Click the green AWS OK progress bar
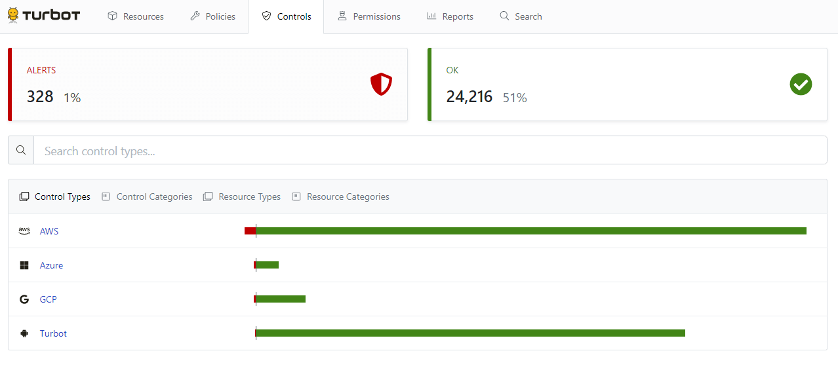 click(531, 231)
